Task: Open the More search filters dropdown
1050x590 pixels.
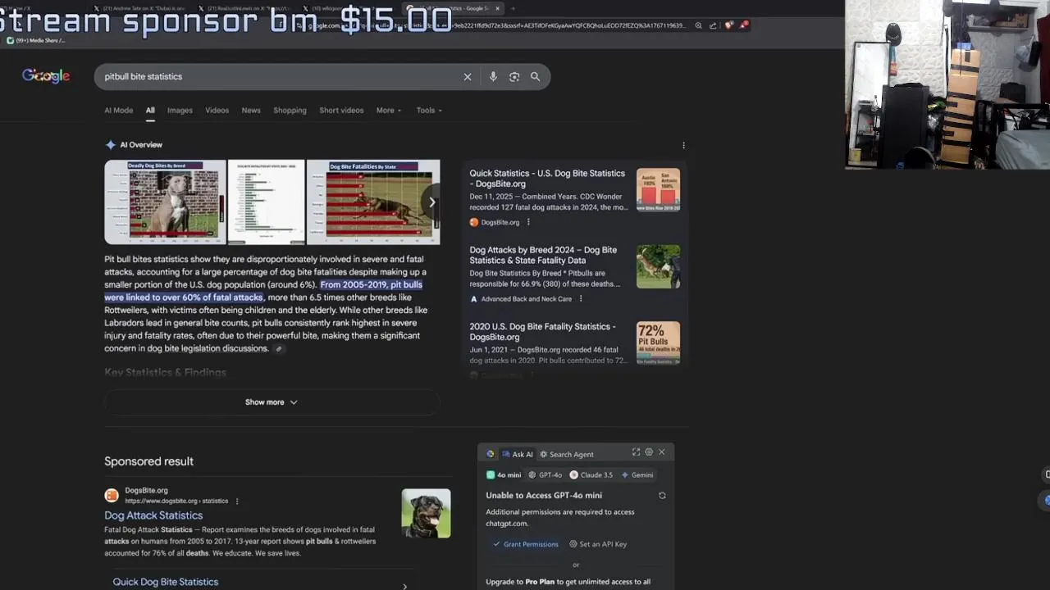Action: (x=389, y=111)
